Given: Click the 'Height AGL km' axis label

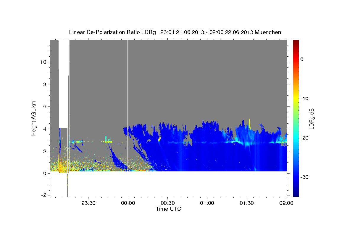Looking at the screenshot, I should [34, 118].
